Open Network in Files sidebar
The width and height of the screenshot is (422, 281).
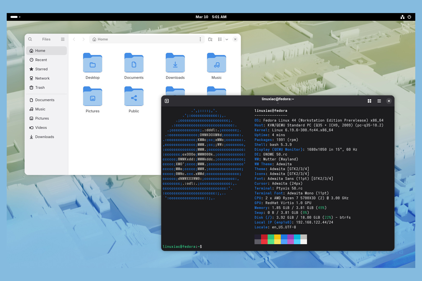click(x=46, y=78)
